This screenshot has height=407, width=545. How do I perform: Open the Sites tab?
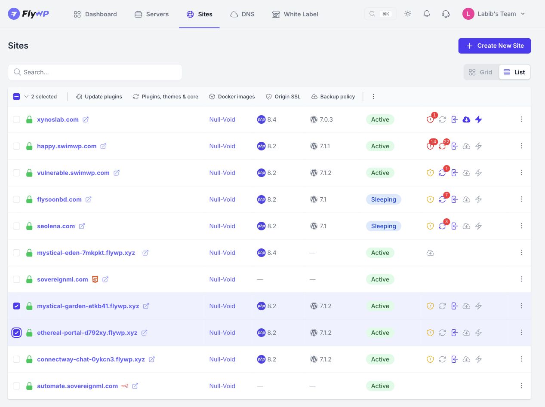199,14
